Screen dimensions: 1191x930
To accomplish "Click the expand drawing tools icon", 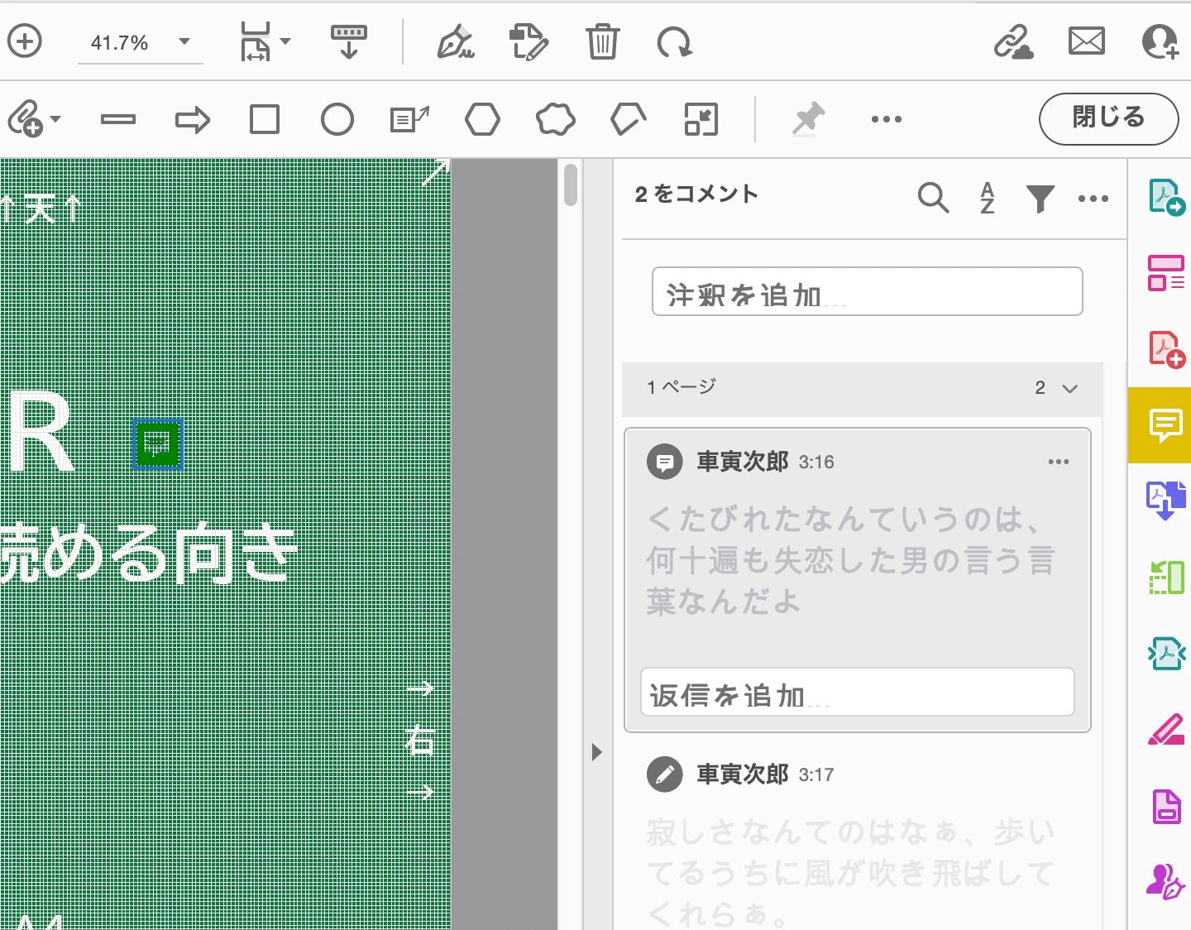I will coord(701,119).
